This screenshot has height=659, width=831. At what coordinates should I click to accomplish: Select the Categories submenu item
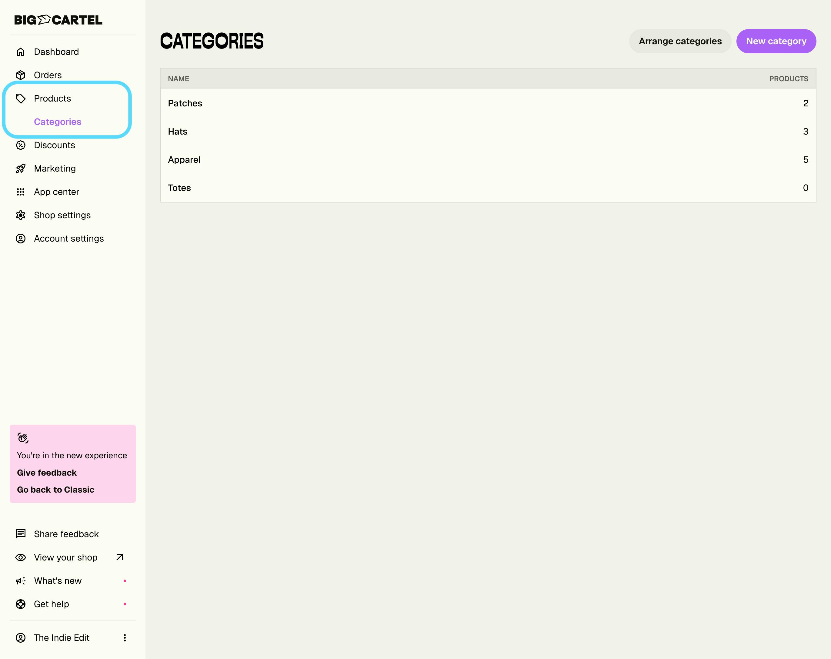[57, 122]
